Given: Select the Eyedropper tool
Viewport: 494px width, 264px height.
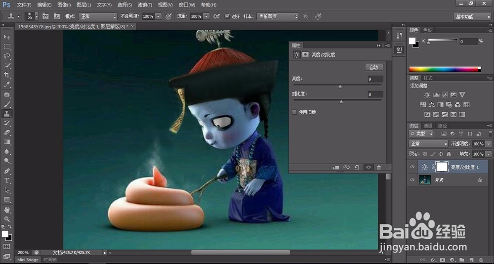Looking at the screenshot, I should [x=6, y=85].
